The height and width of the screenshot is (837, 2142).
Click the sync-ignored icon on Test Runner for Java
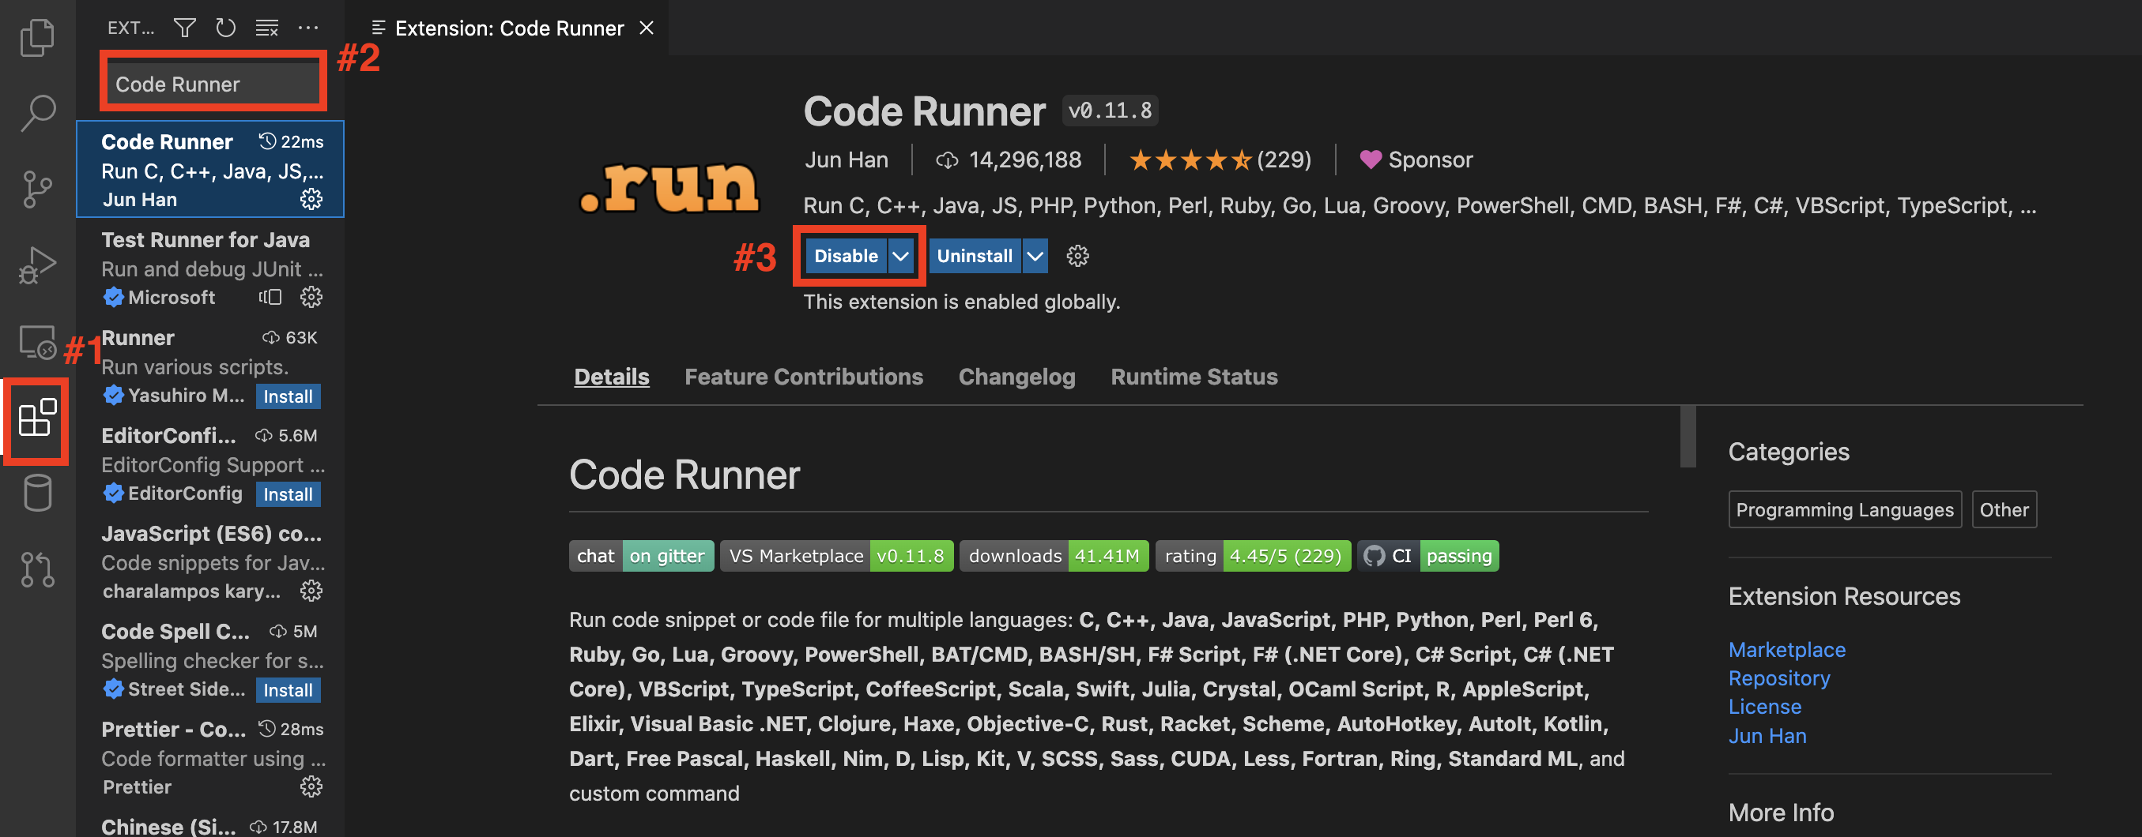pos(270,297)
